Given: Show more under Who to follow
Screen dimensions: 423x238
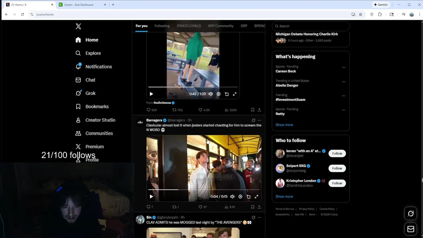Looking at the screenshot, I should 284,197.
